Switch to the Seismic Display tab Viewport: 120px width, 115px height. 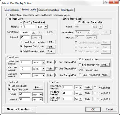click(x=12, y=10)
